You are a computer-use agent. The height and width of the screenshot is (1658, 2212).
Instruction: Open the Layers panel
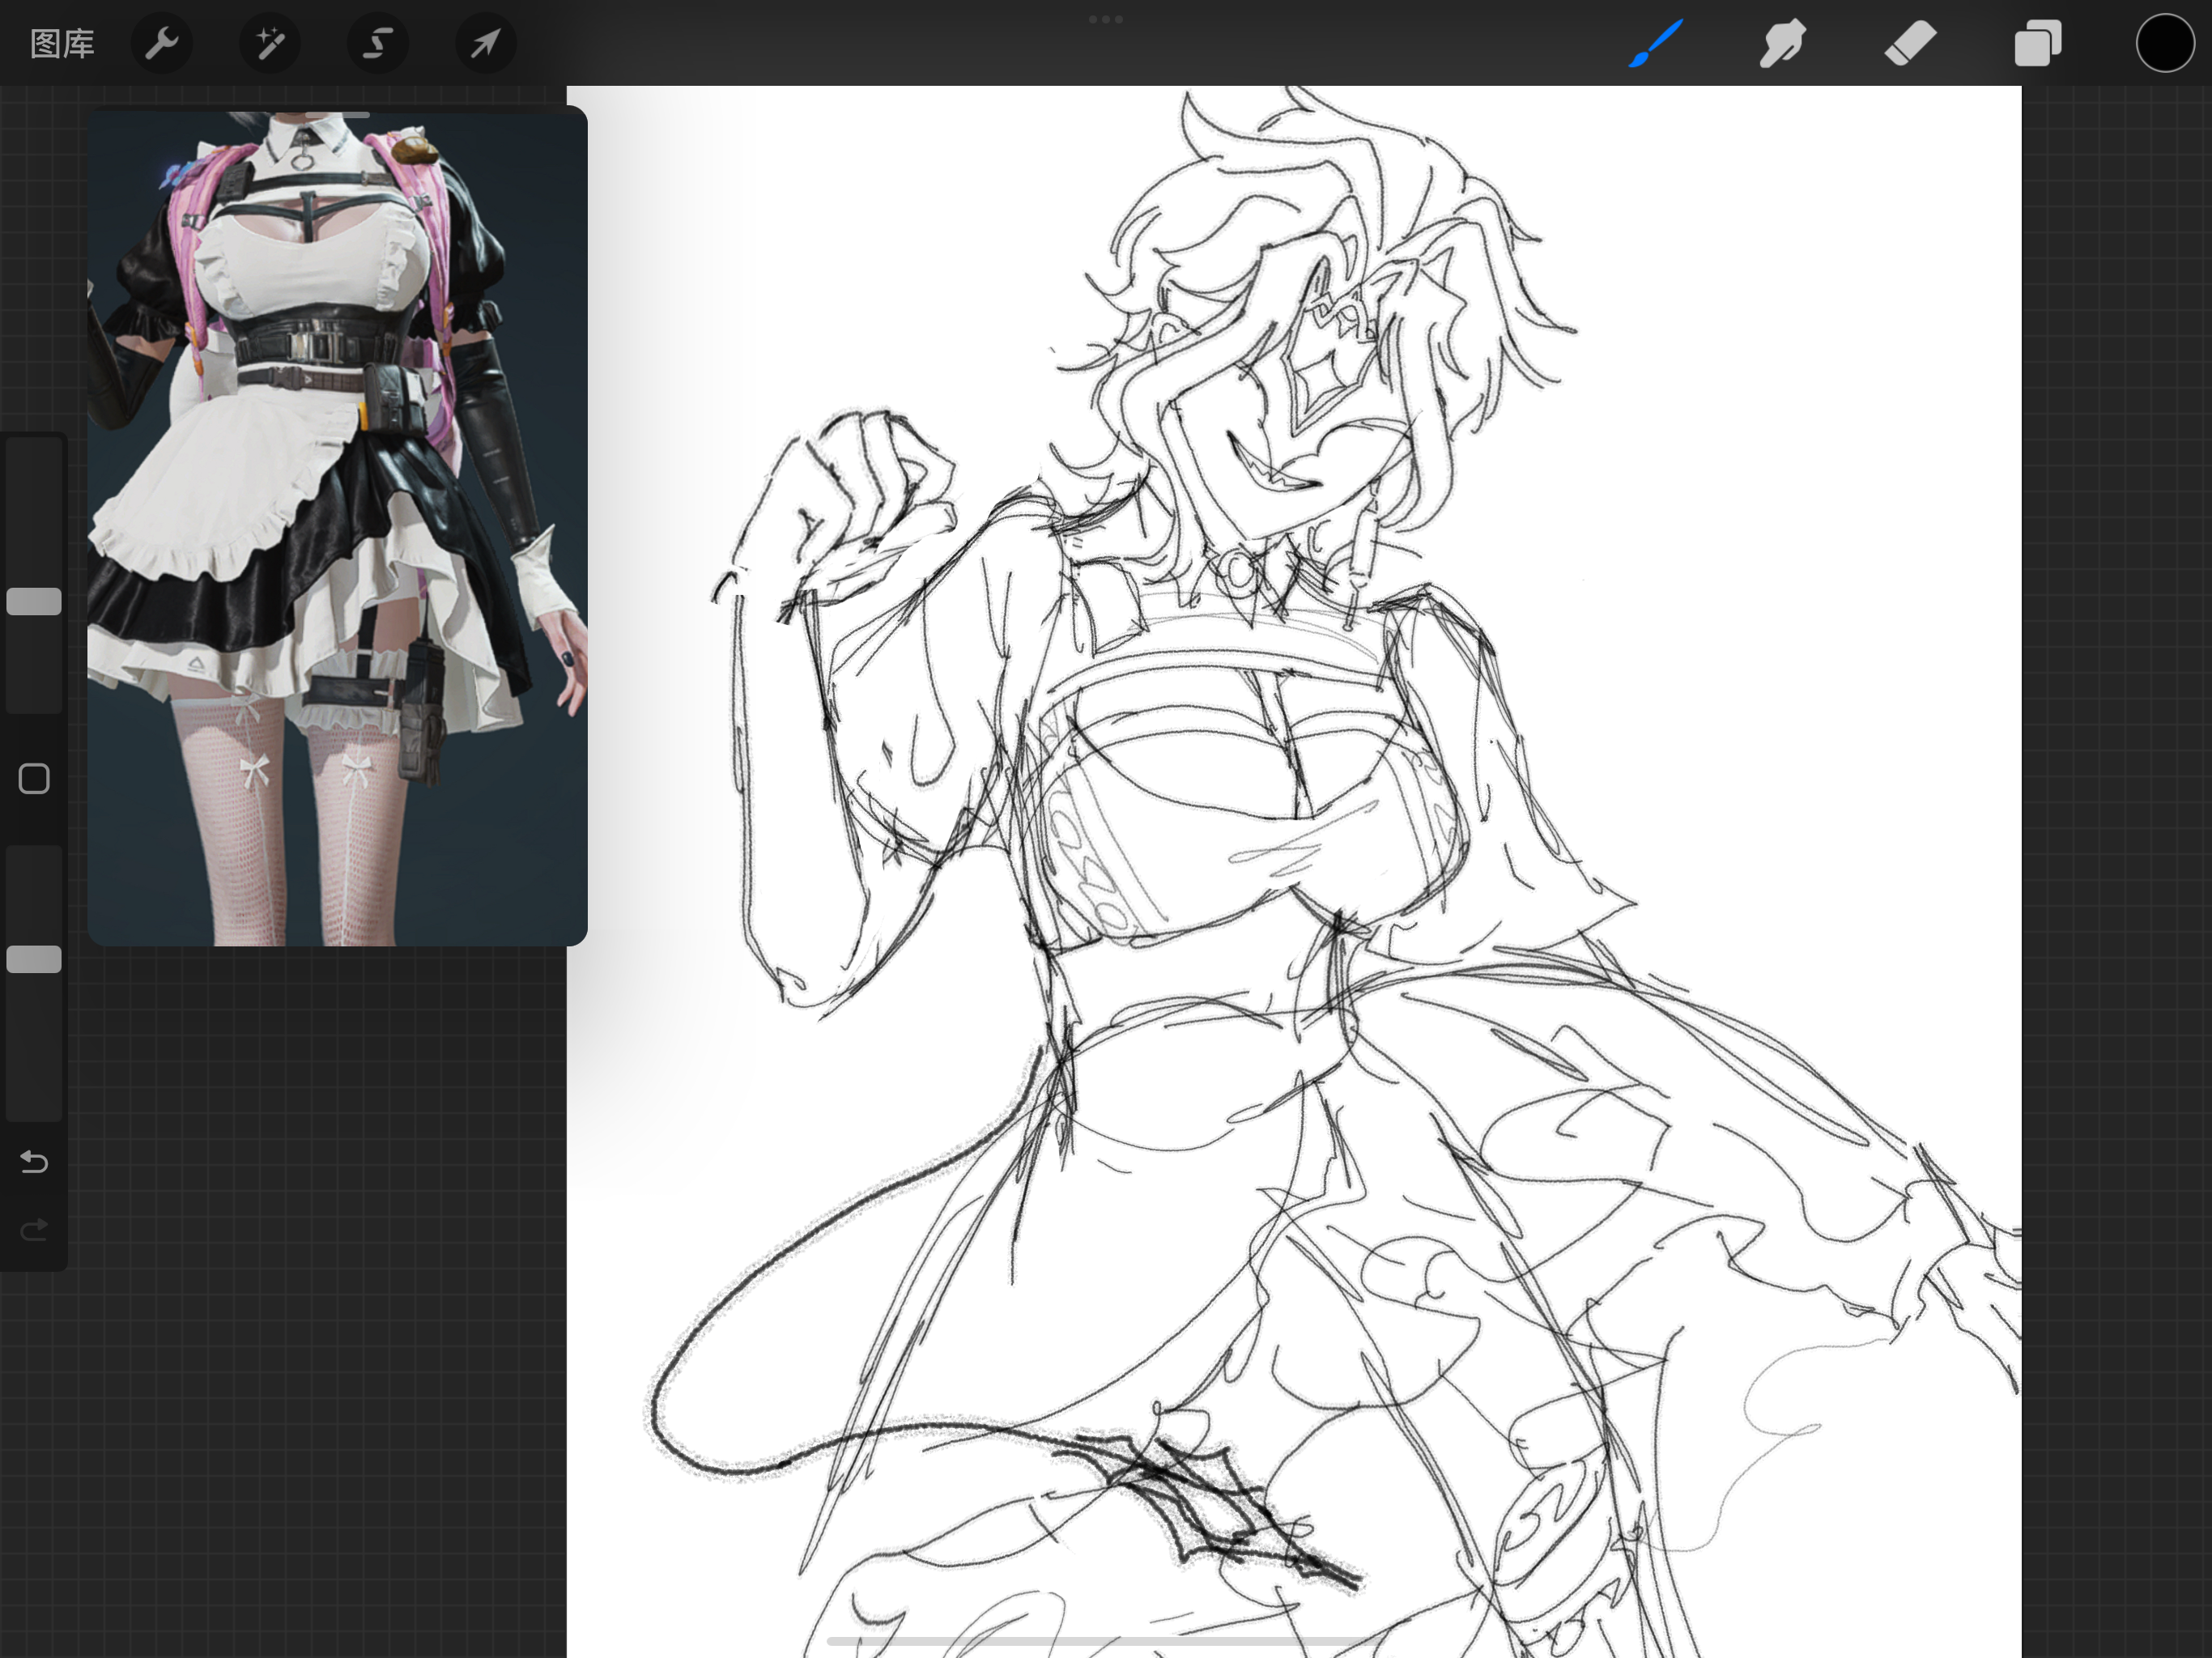point(2037,43)
